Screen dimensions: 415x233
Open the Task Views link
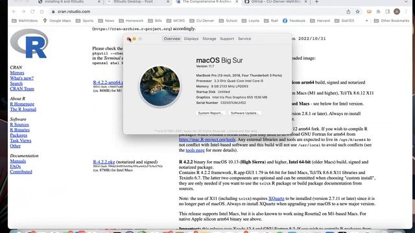coord(20,140)
